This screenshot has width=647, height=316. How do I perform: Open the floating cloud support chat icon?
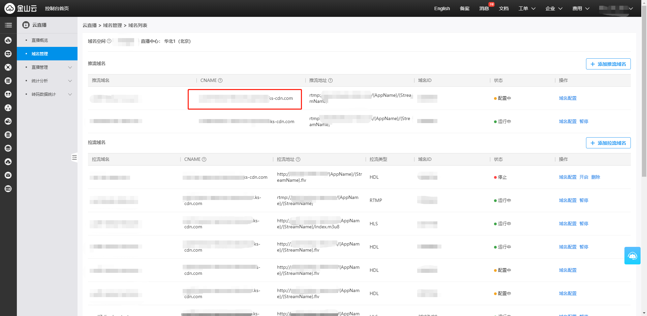coord(632,256)
